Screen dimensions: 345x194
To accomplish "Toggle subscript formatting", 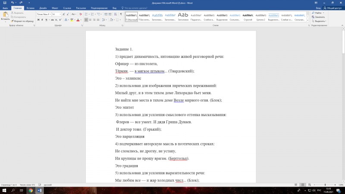I will point(56,20).
